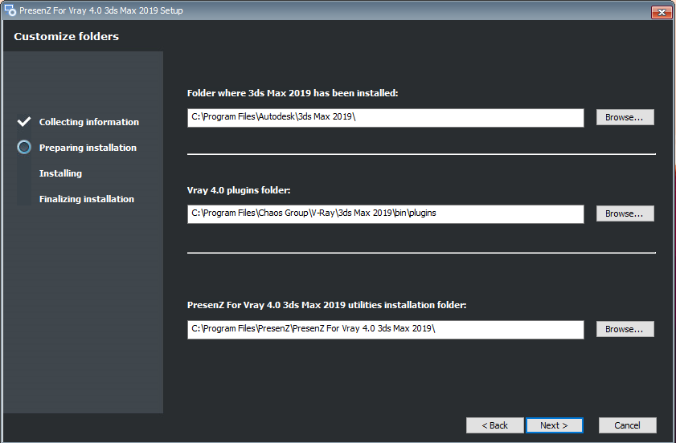Viewport: 676px width, 443px height.
Task: Click the 'Vray 4.0 plugins folder:' label
Action: click(x=239, y=190)
